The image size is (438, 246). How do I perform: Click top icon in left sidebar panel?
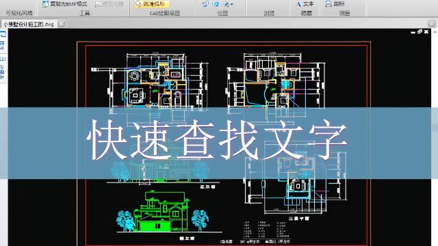(3, 34)
